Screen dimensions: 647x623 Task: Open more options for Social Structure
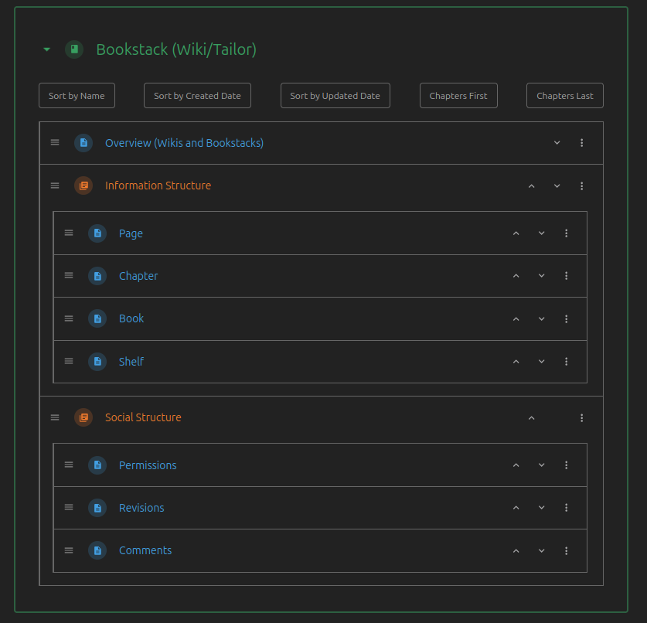582,418
